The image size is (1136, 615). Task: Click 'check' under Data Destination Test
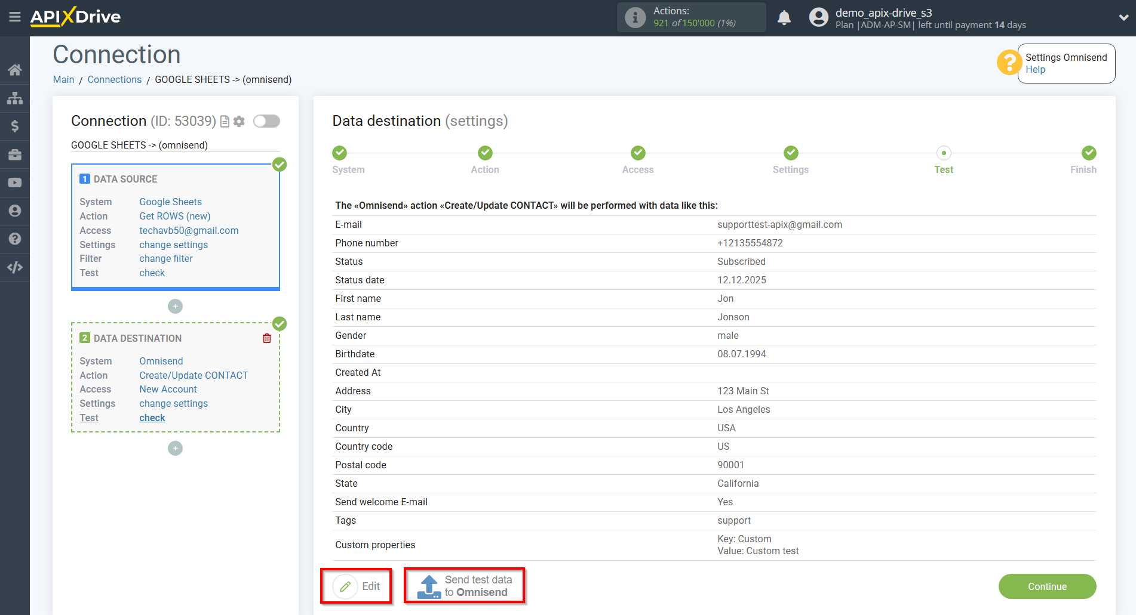coord(152,418)
